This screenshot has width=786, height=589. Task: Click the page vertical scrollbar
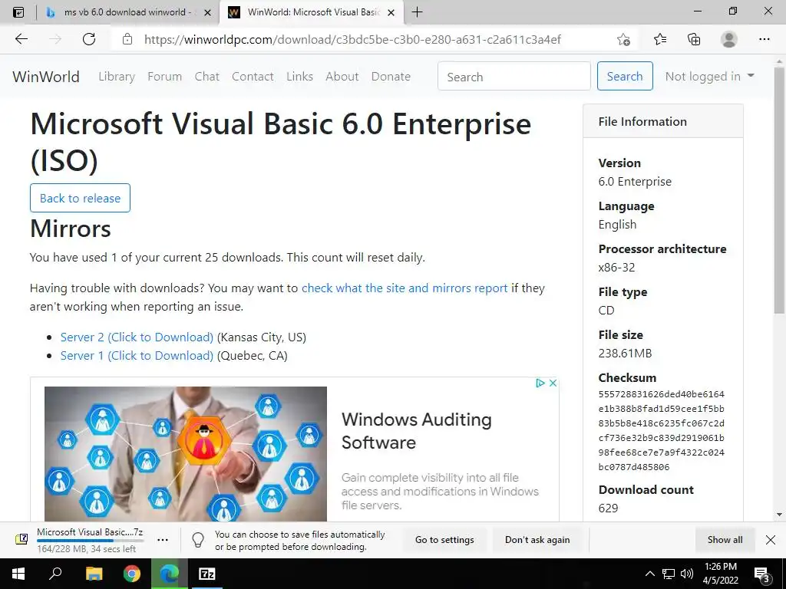(x=779, y=190)
